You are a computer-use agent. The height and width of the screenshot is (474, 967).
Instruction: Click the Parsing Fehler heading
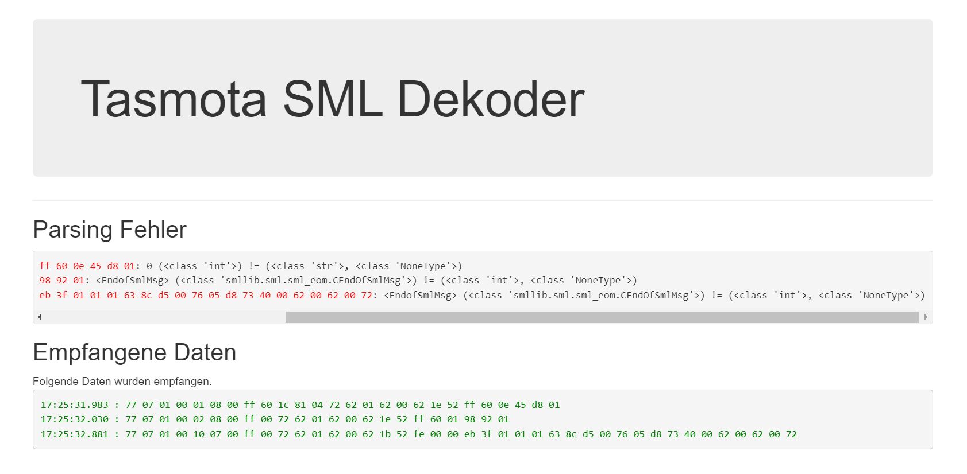click(x=110, y=230)
